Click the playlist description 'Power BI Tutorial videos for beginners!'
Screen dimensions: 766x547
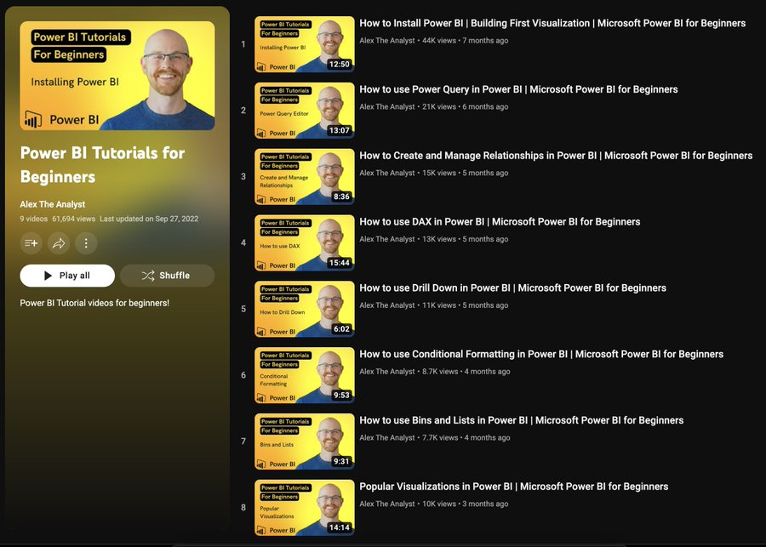pos(94,303)
